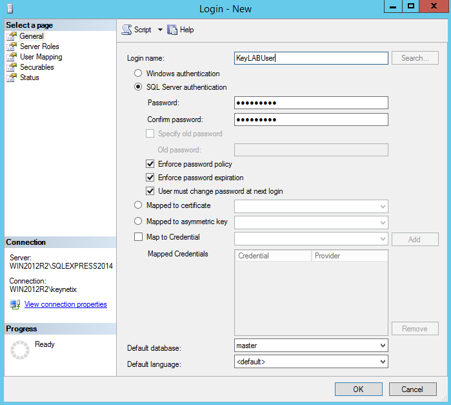Image resolution: width=451 pixels, height=405 pixels.
Task: Open the Default database dropdown
Action: point(383,346)
